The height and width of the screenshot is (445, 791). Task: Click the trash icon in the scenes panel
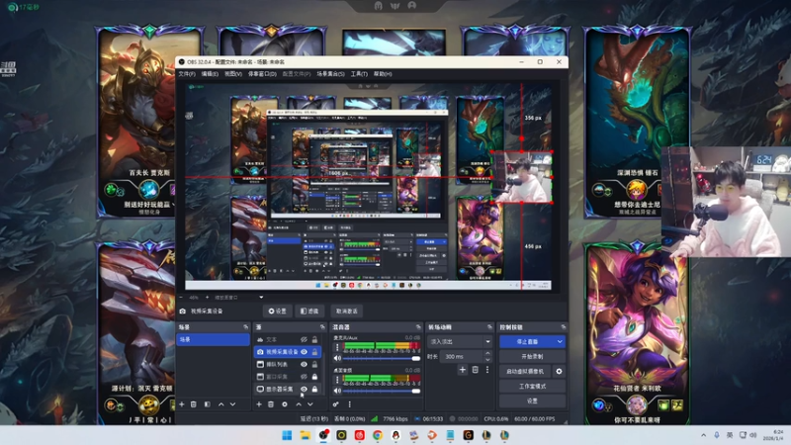194,404
